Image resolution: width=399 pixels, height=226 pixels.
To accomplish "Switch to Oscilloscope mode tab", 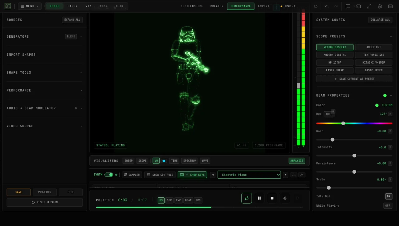I will click(x=192, y=6).
